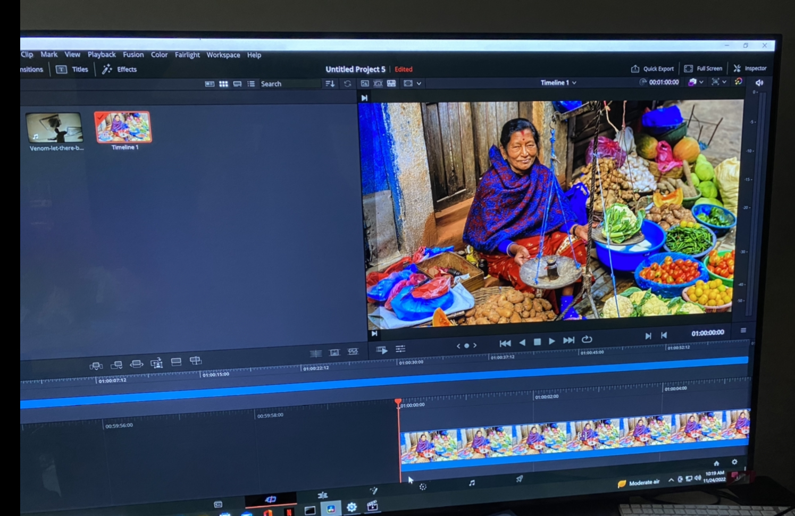
Task: Open the View menu
Action: [72, 54]
